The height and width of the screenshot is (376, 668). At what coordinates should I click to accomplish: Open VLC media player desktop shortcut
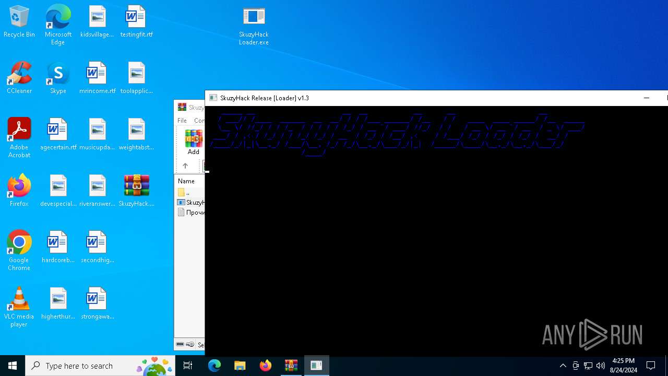coord(19,307)
